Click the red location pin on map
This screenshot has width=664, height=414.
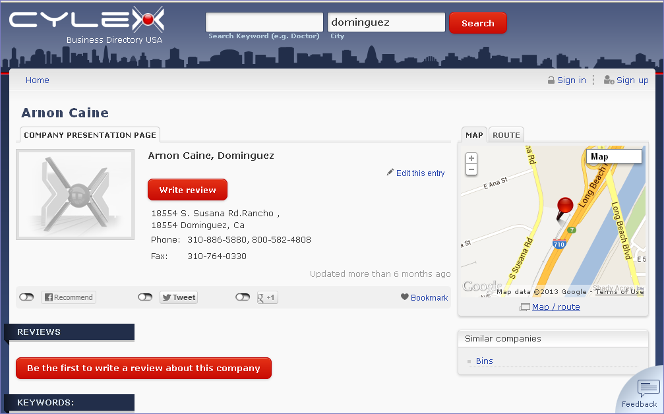tap(565, 206)
